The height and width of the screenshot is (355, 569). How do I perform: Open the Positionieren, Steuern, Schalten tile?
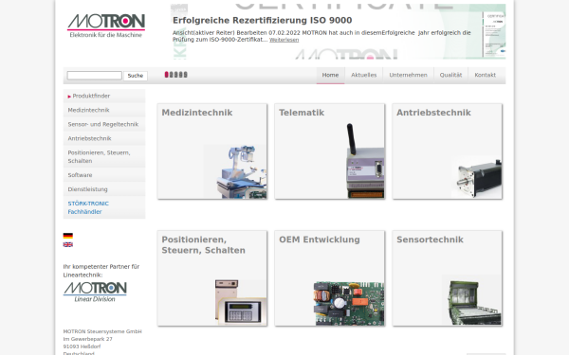click(212, 278)
